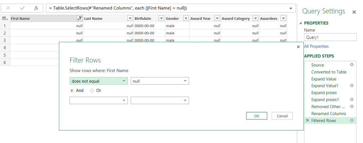
Task: Select the And radio button
Action: tap(72, 90)
